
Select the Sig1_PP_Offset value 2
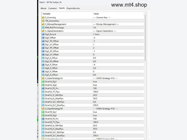93,48
